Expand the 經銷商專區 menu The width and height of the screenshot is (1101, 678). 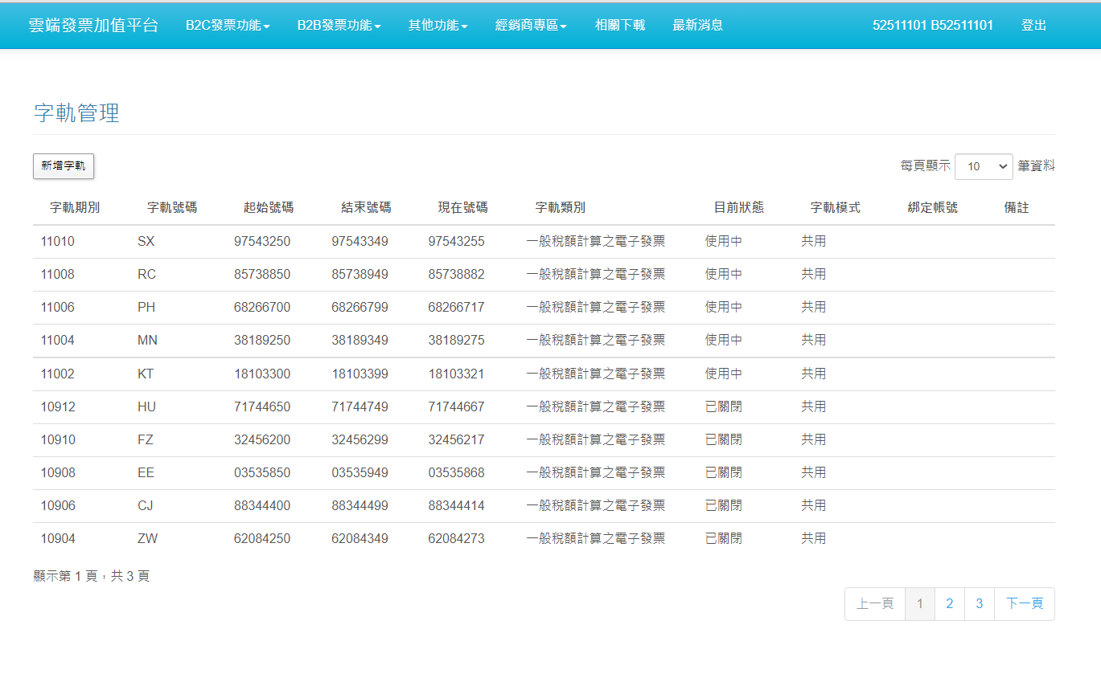point(531,25)
